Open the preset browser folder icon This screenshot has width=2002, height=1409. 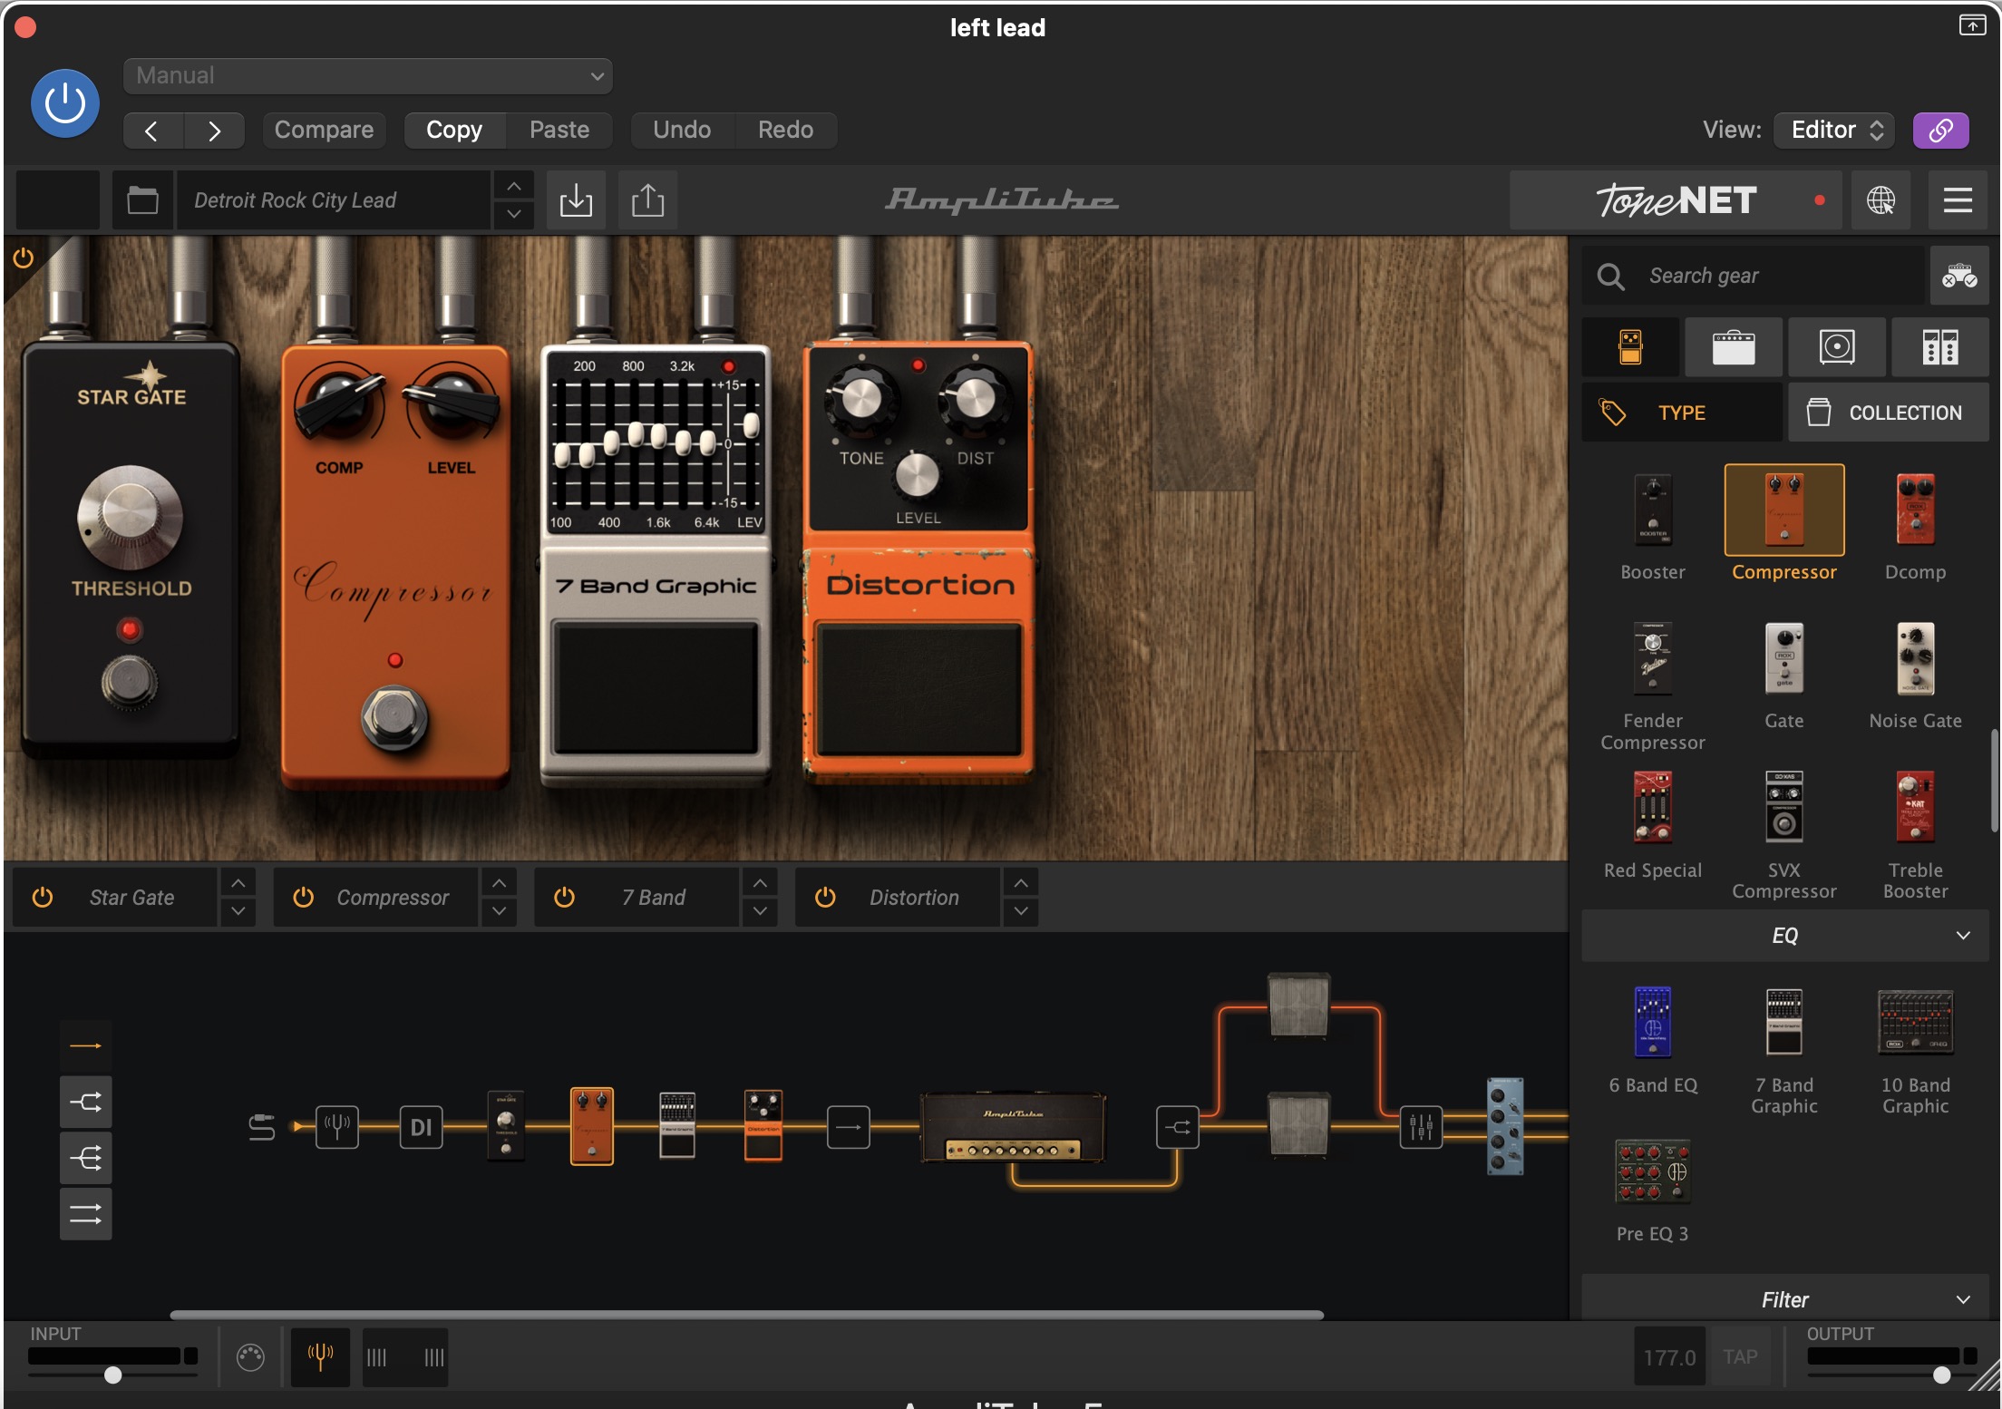coord(142,200)
